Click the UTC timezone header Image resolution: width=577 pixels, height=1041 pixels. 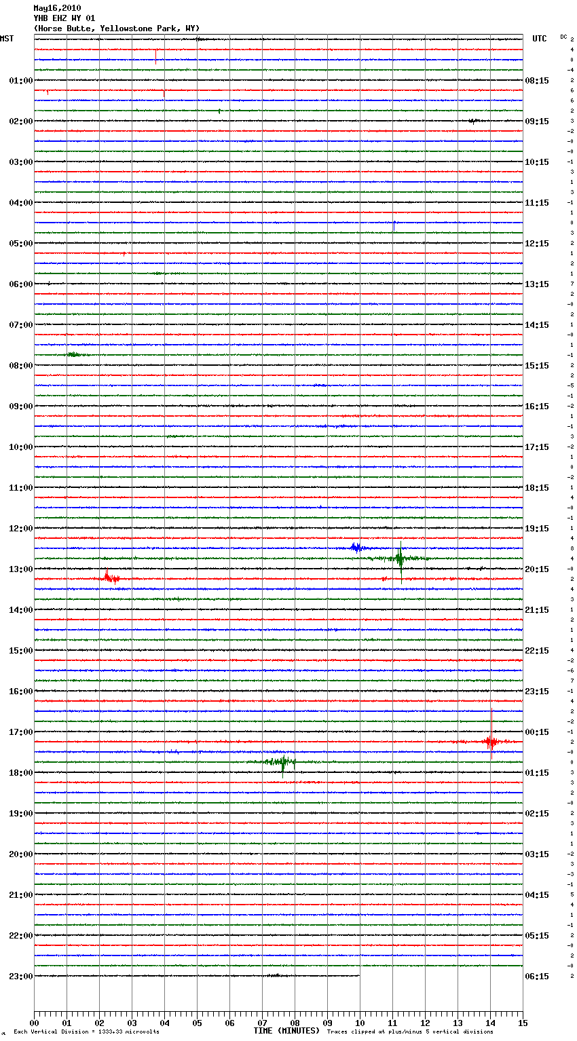(x=540, y=39)
